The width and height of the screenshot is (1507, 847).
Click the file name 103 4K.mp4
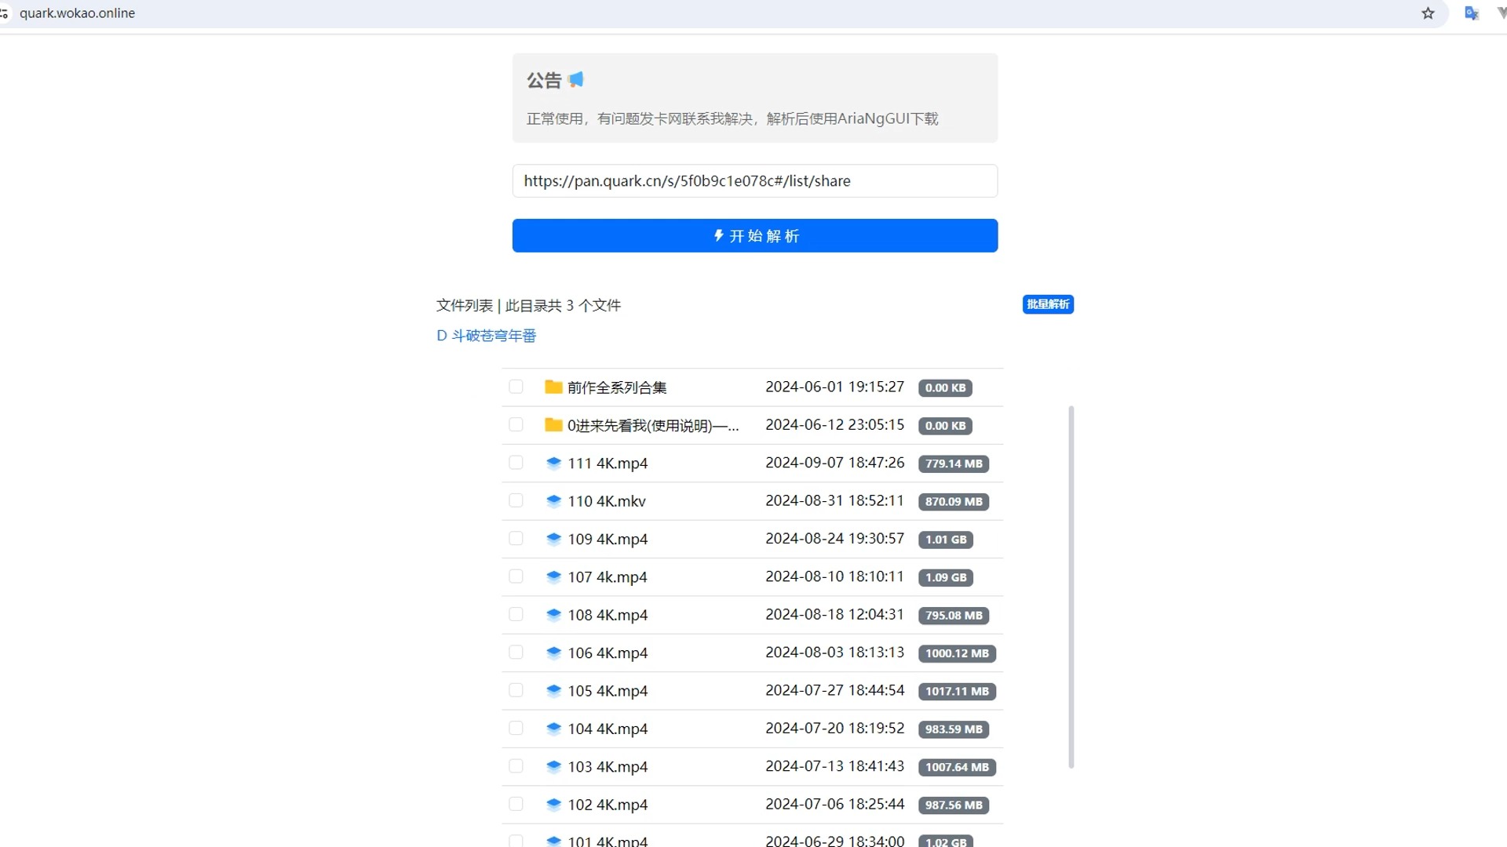tap(608, 767)
